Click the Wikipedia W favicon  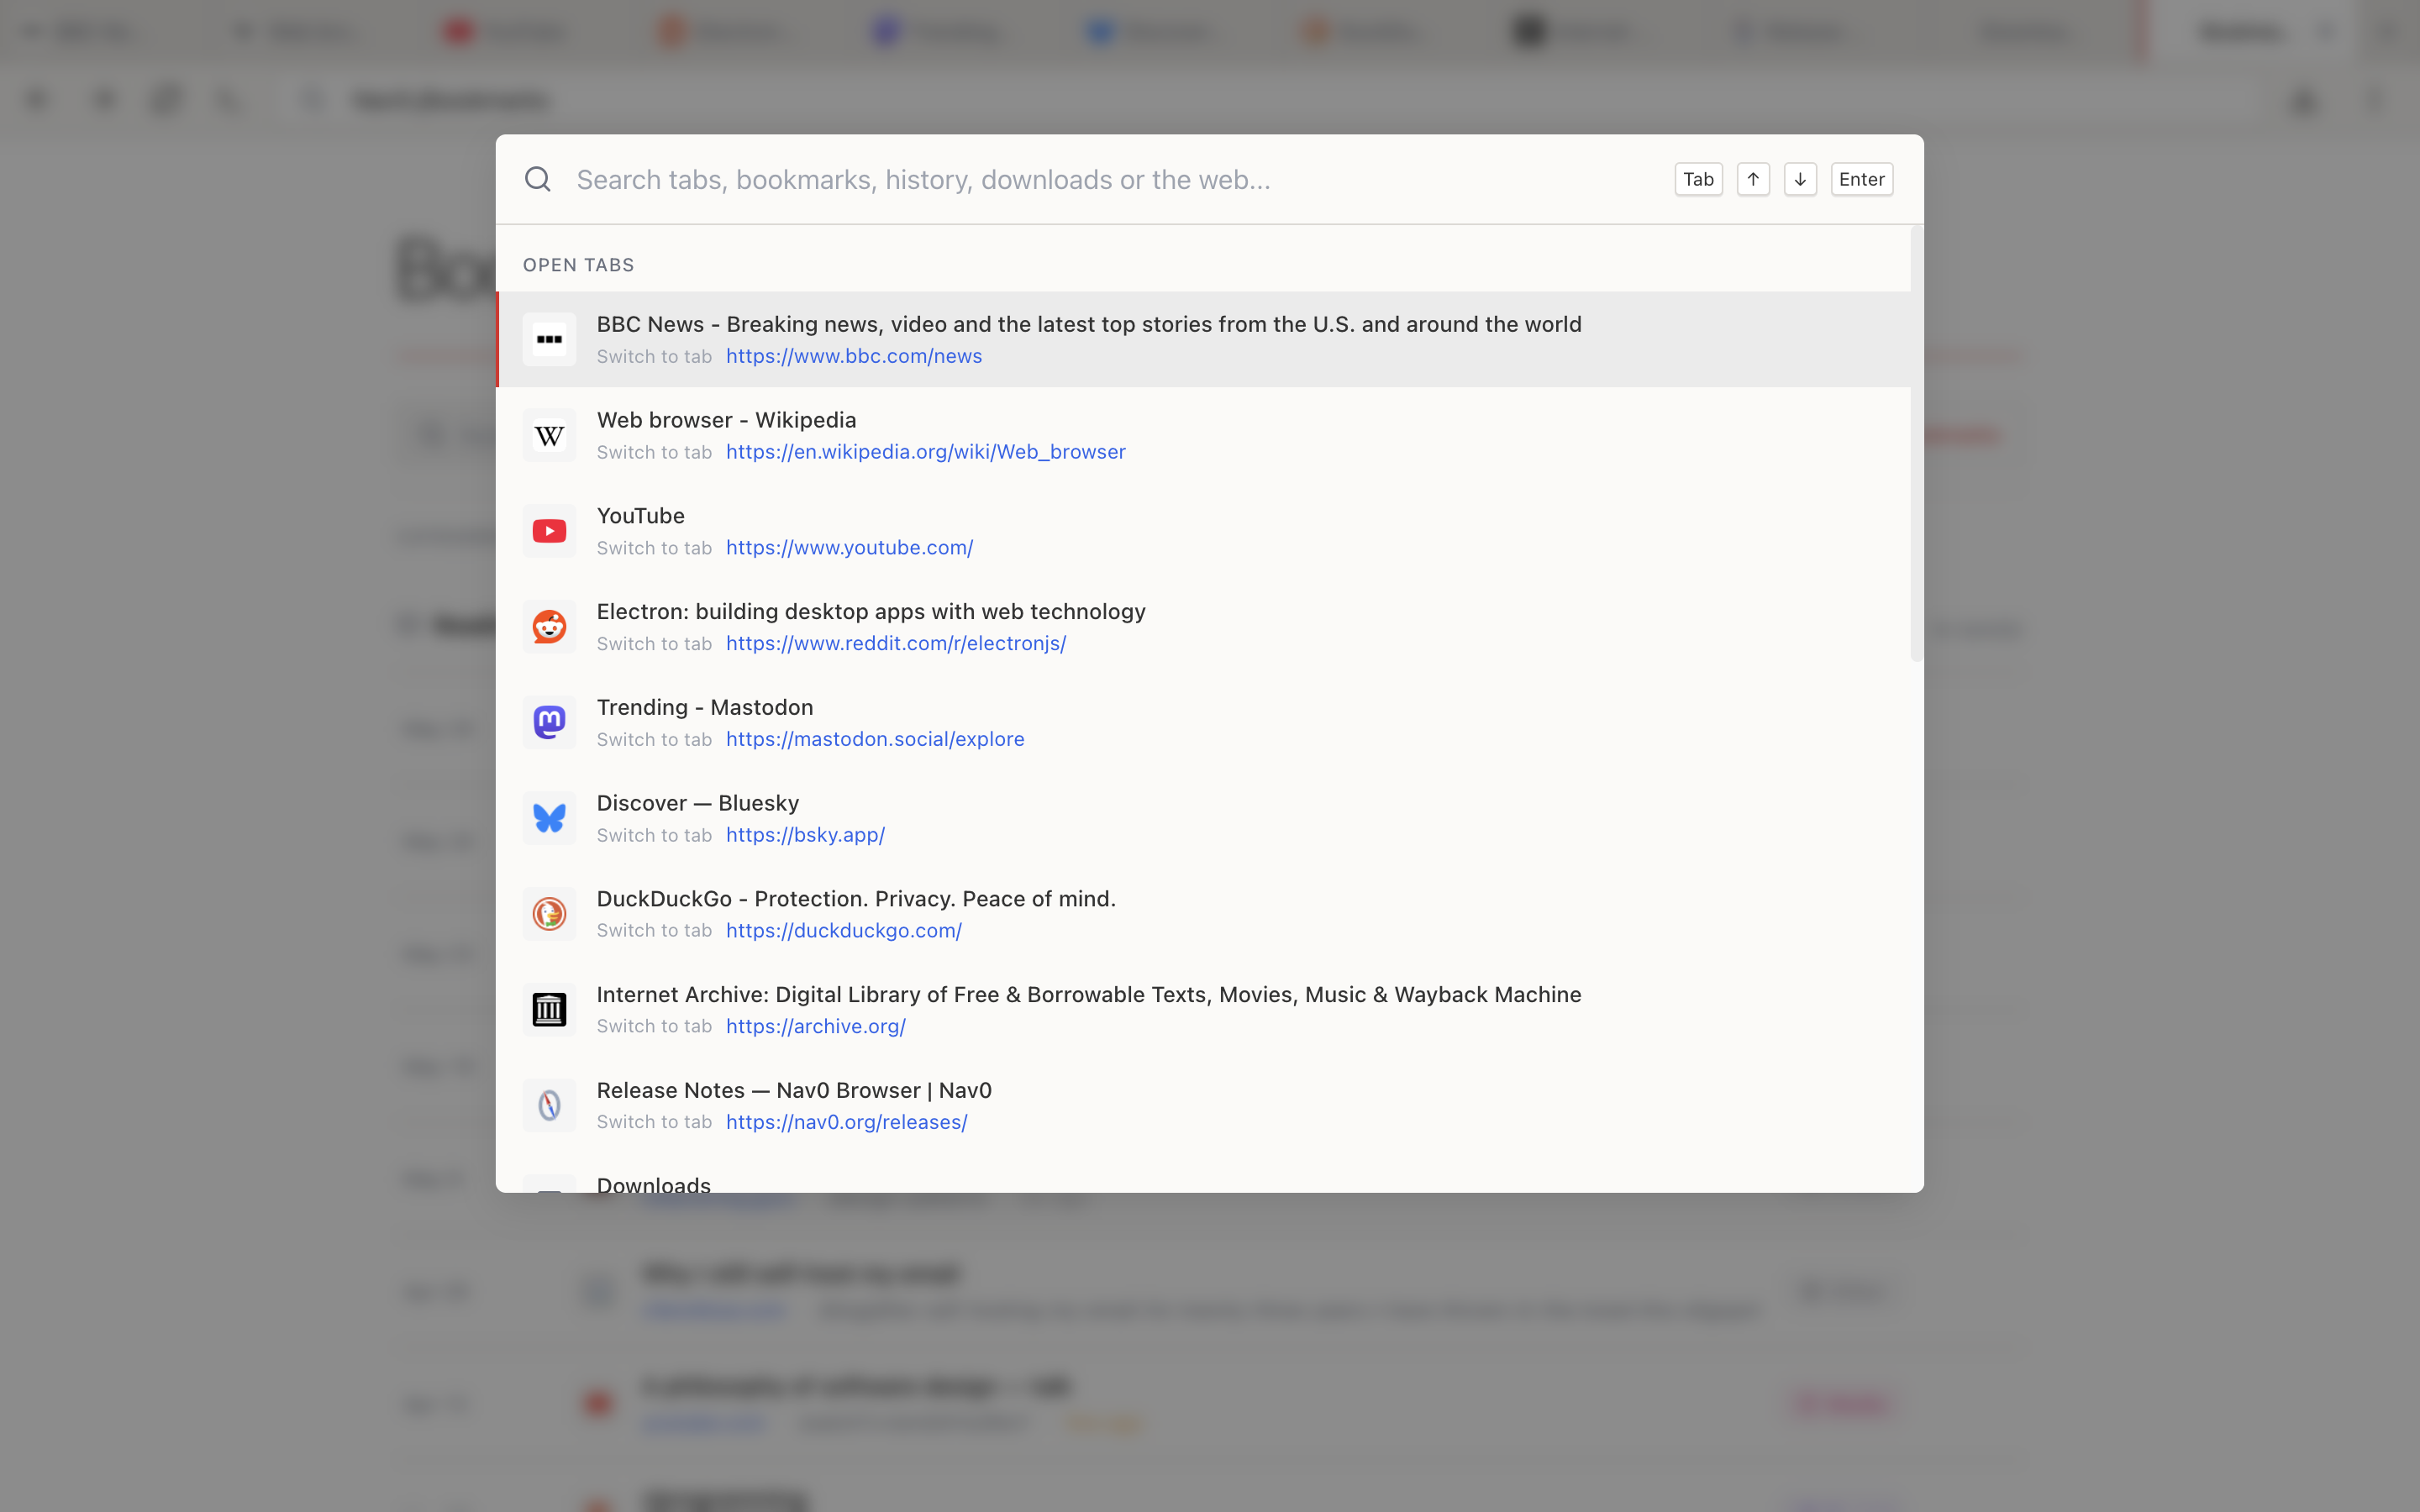[549, 435]
